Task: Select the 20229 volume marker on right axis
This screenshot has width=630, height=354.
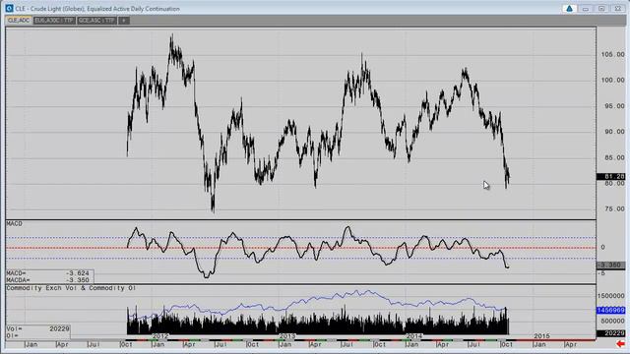Action: point(610,333)
